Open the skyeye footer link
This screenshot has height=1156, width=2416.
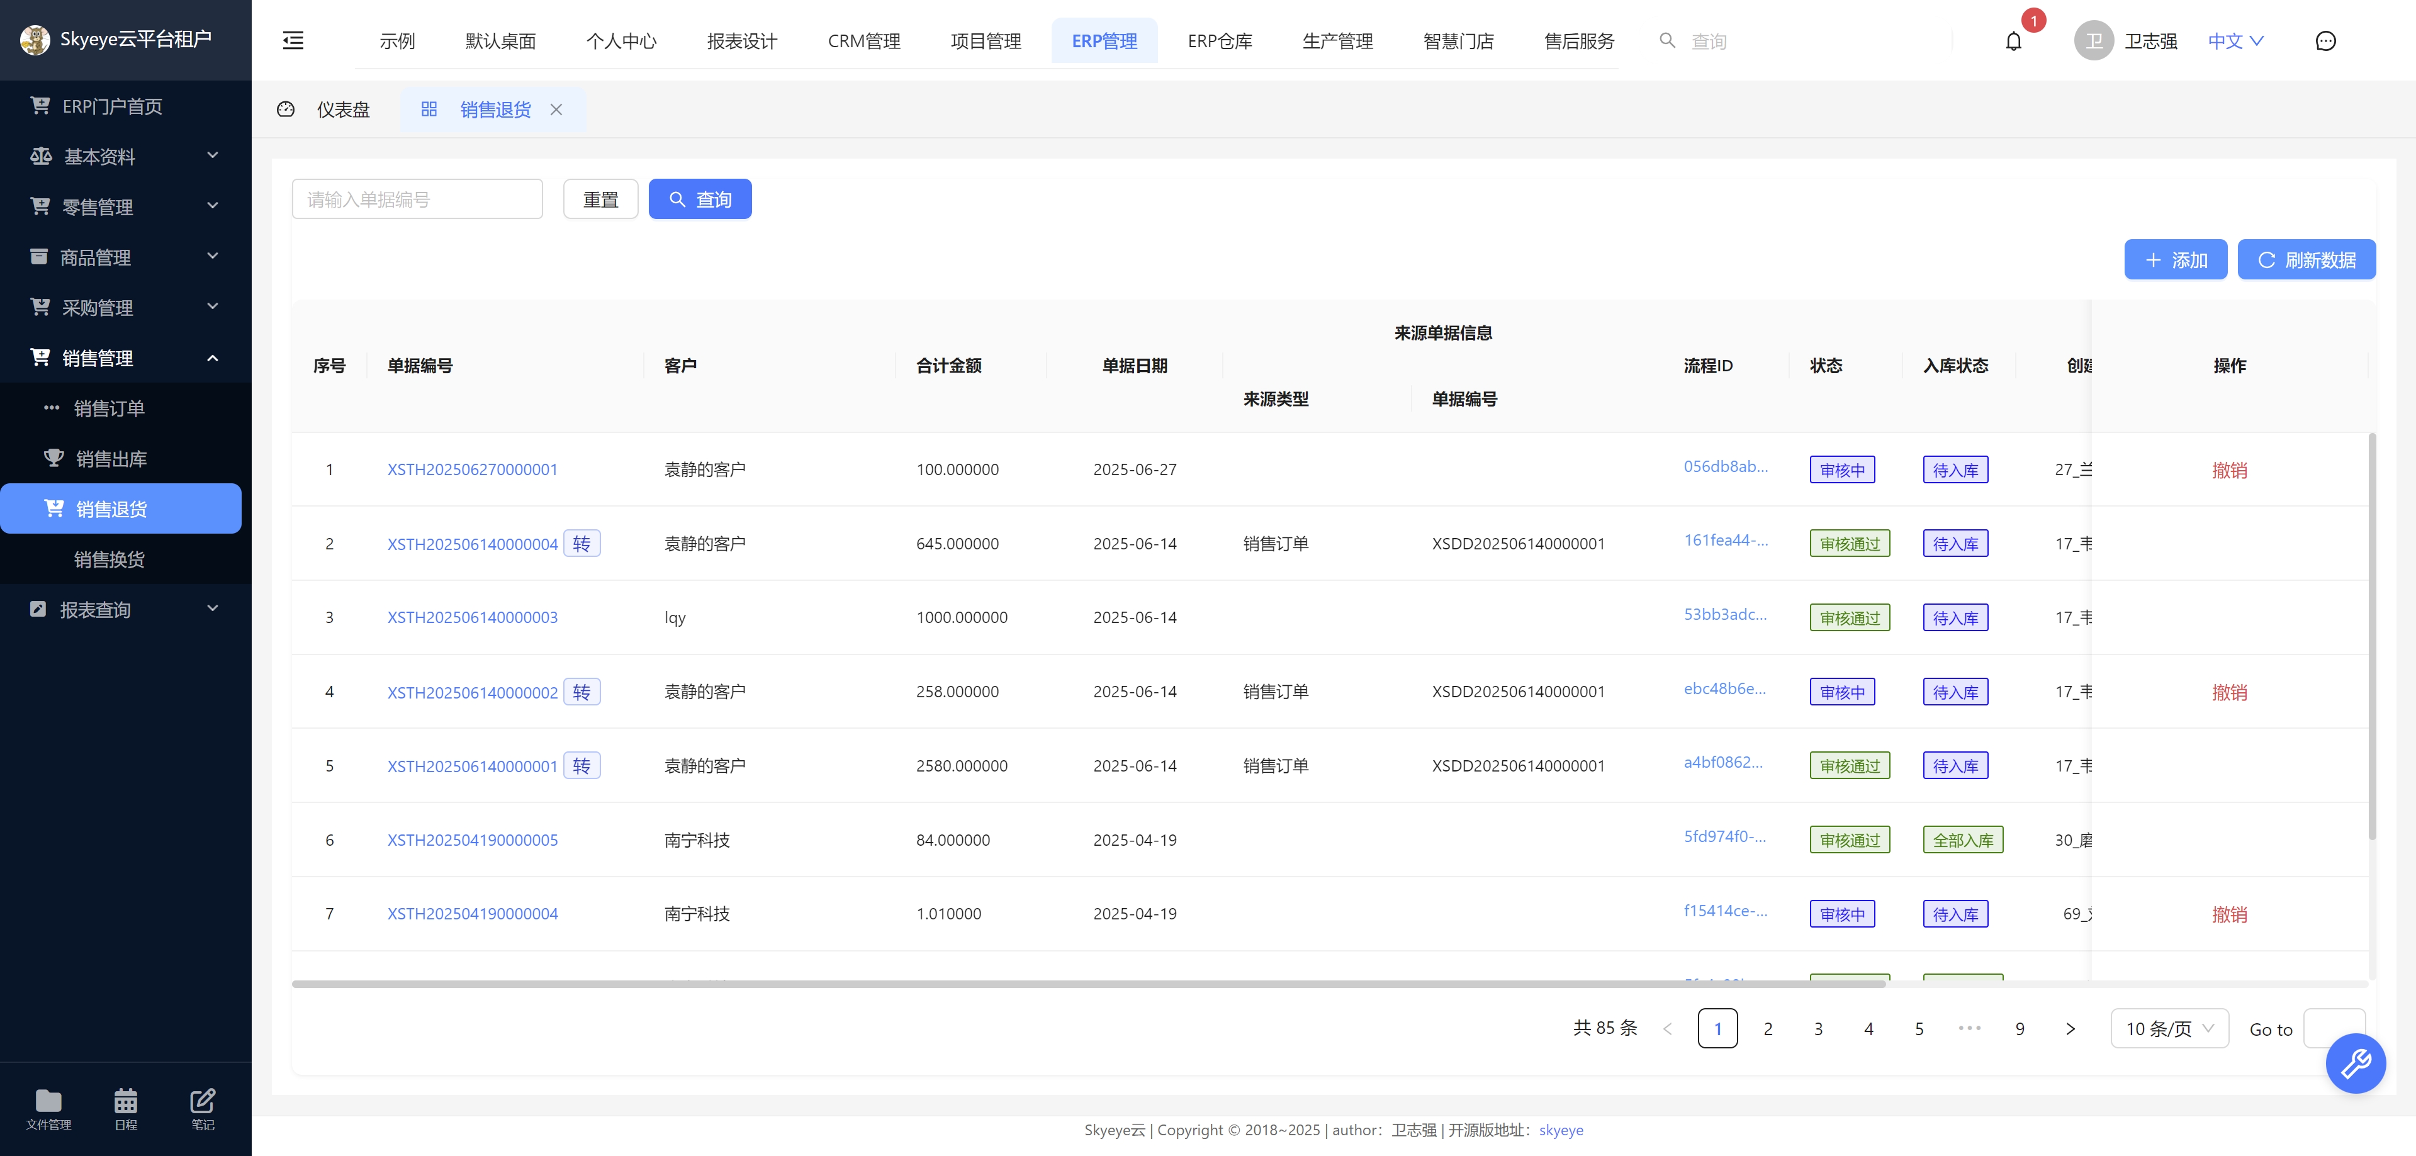1561,1130
